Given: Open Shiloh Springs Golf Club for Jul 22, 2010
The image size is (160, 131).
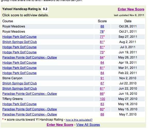Looking at the screenshot, I should [19, 83].
